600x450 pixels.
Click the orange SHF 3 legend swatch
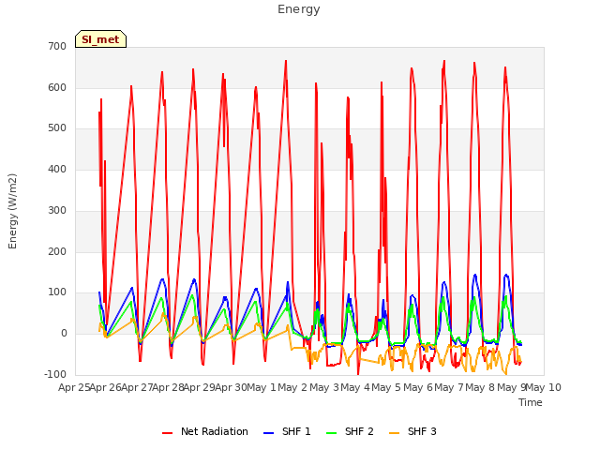pos(394,433)
